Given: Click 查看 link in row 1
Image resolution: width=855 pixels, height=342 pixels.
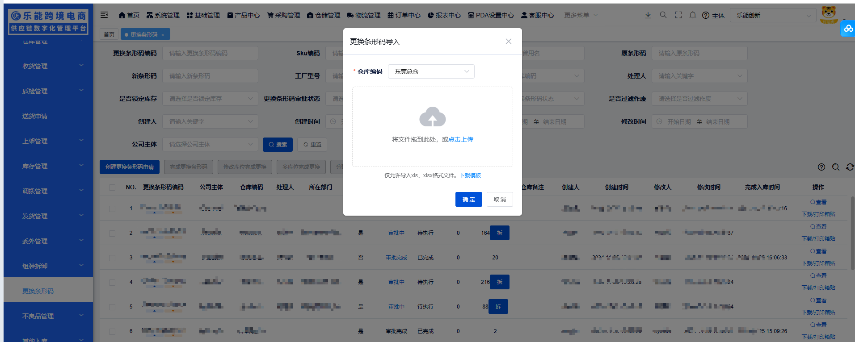Looking at the screenshot, I should (818, 202).
